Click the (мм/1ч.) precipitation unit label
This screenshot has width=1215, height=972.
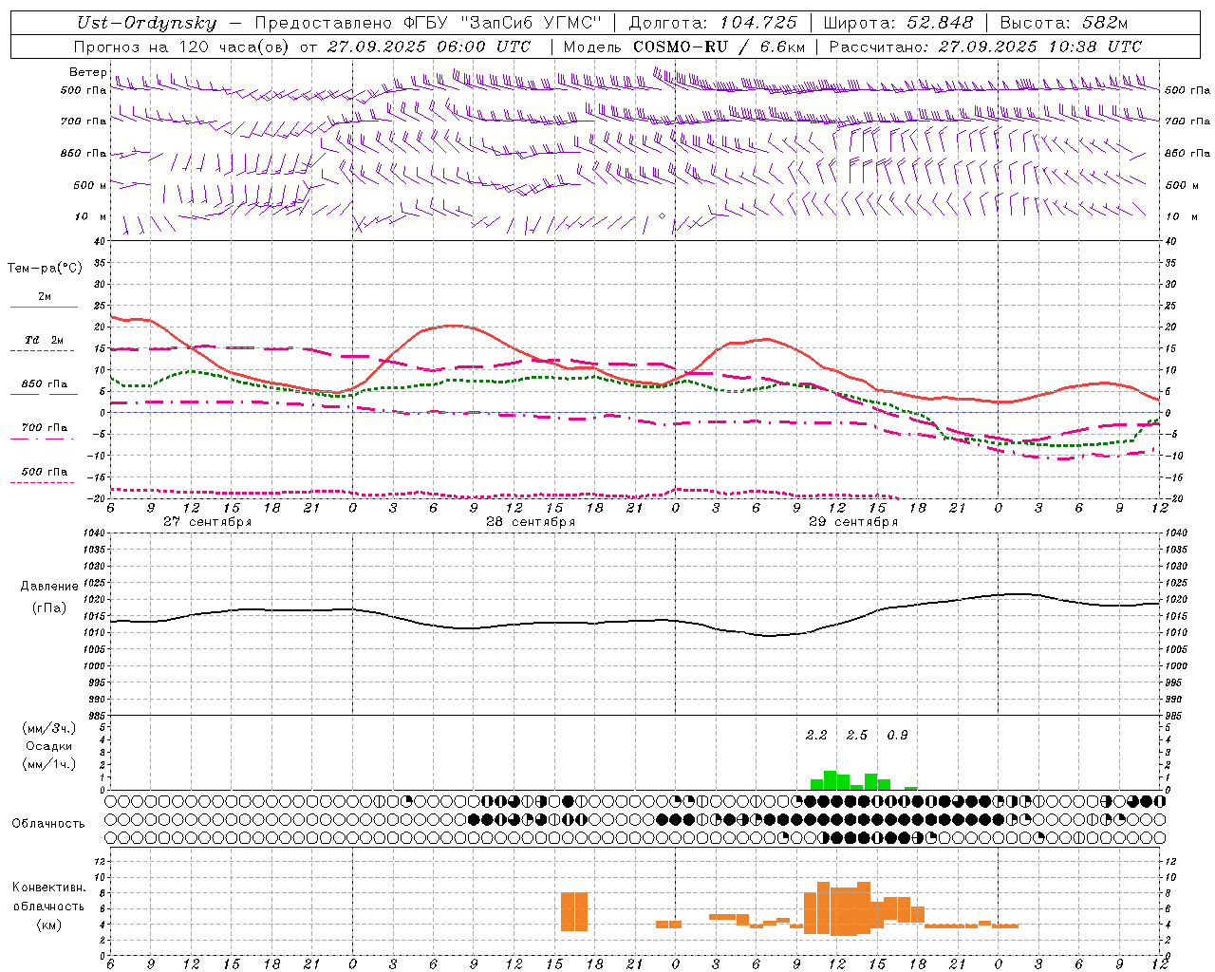[48, 764]
